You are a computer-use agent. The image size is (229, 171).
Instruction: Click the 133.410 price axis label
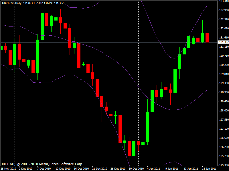[224, 1]
